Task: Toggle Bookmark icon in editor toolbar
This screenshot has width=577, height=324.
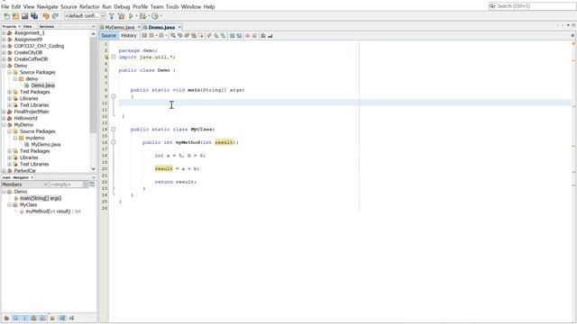Action: [223, 36]
